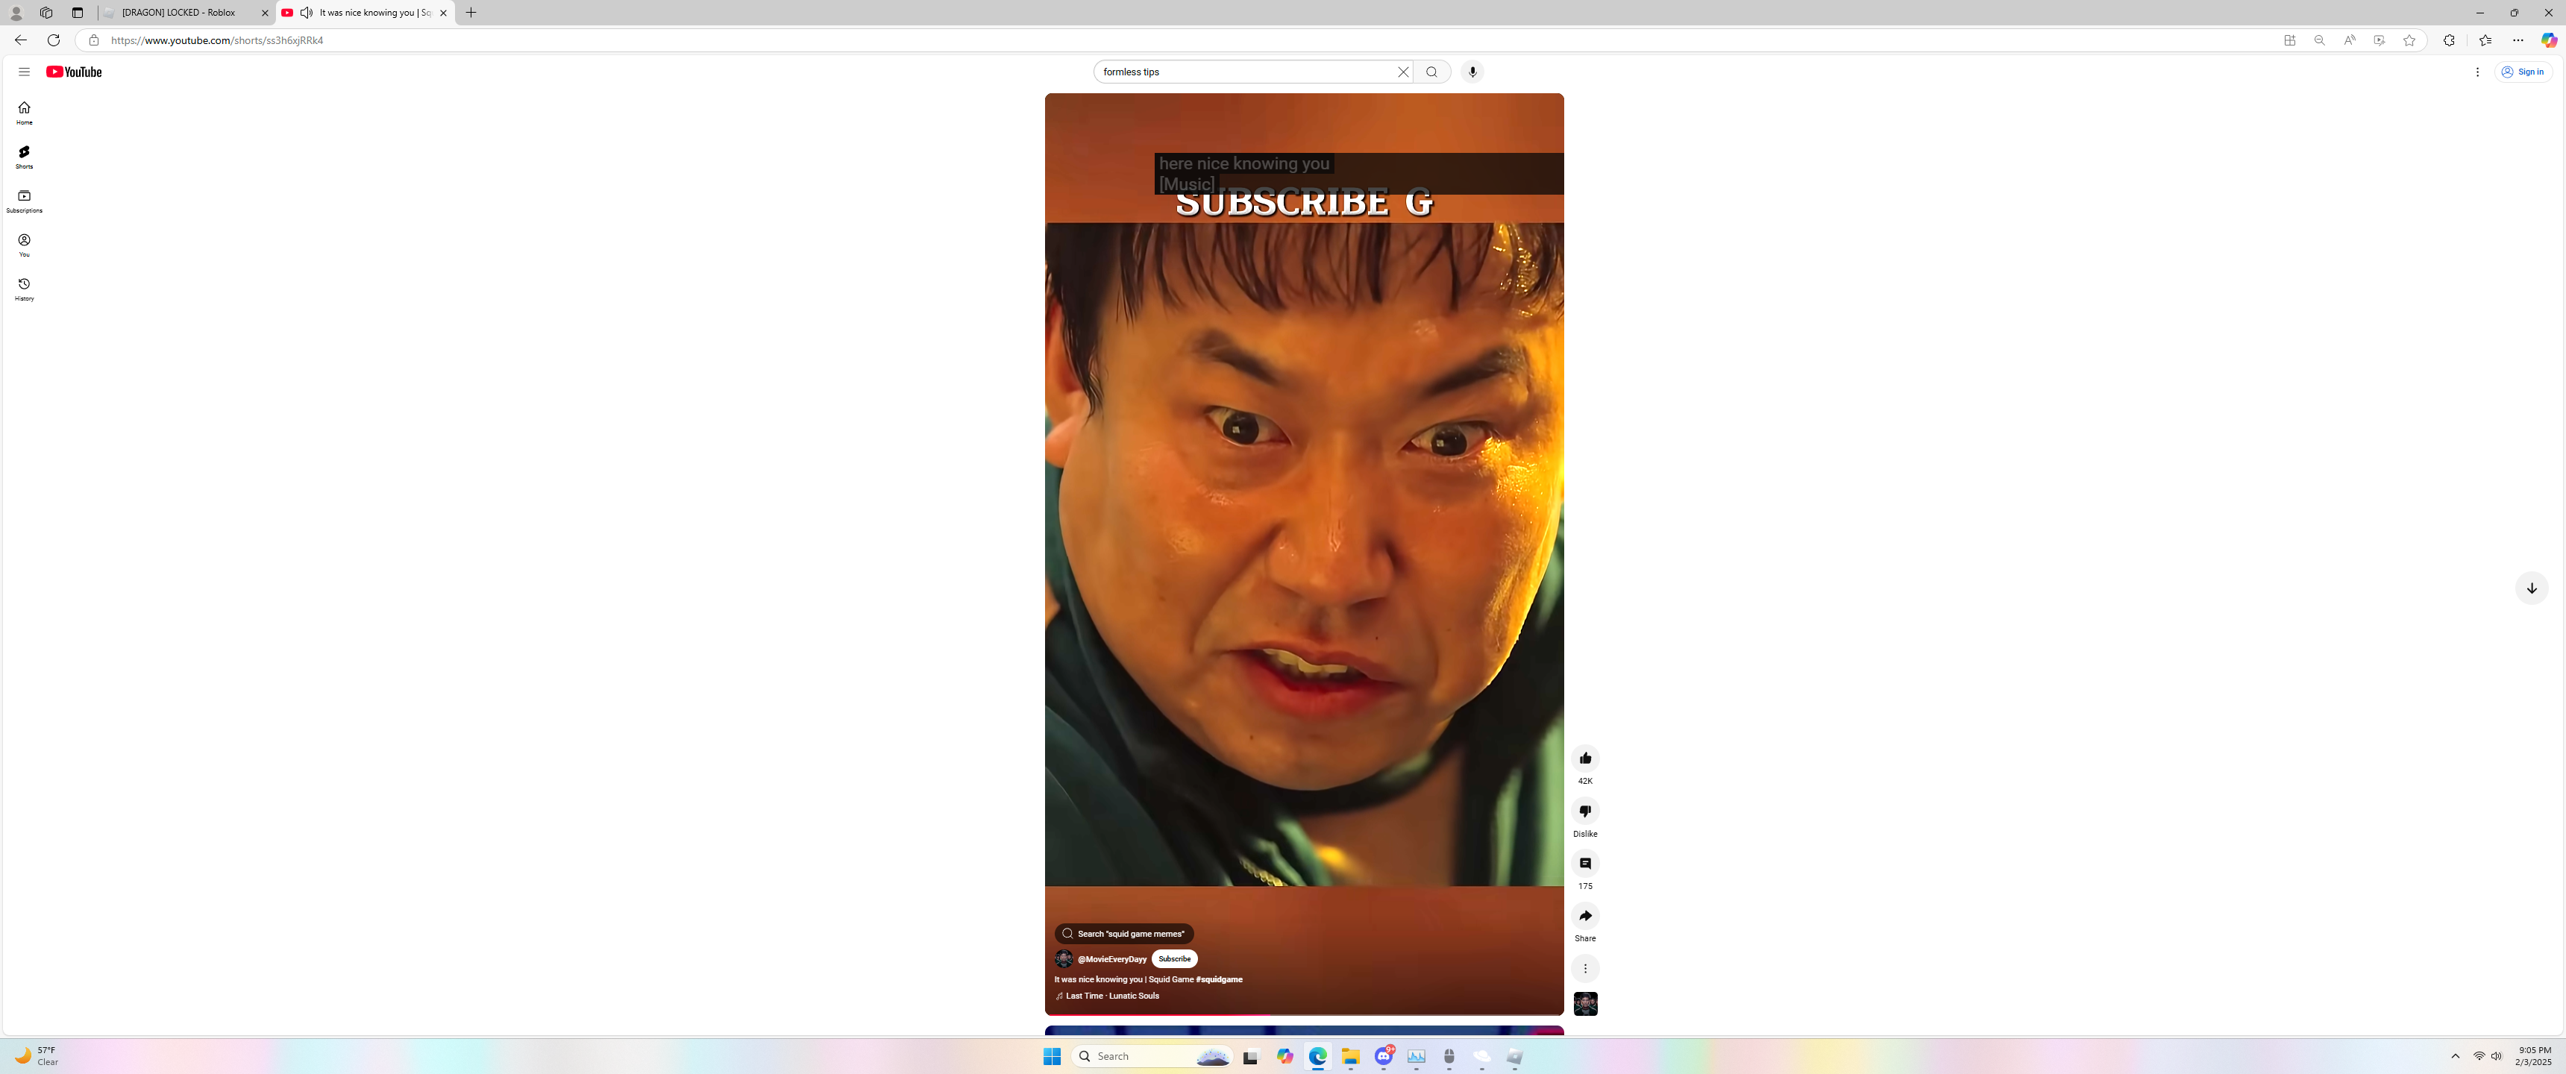
Task: Open the sound thumbnail under the actions
Action: tap(1585, 1003)
